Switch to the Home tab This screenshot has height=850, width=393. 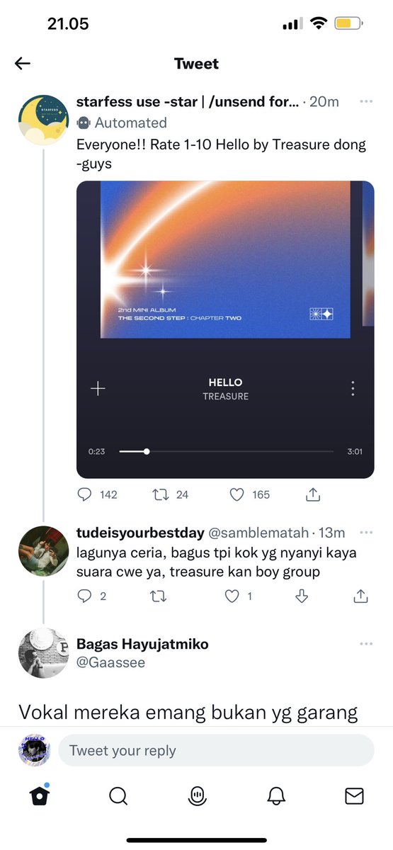tap(40, 795)
